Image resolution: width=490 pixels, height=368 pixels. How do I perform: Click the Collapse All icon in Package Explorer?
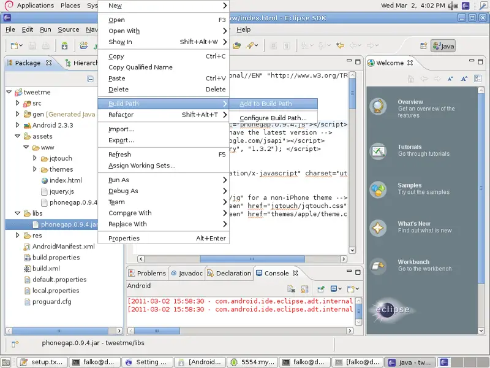pos(90,79)
